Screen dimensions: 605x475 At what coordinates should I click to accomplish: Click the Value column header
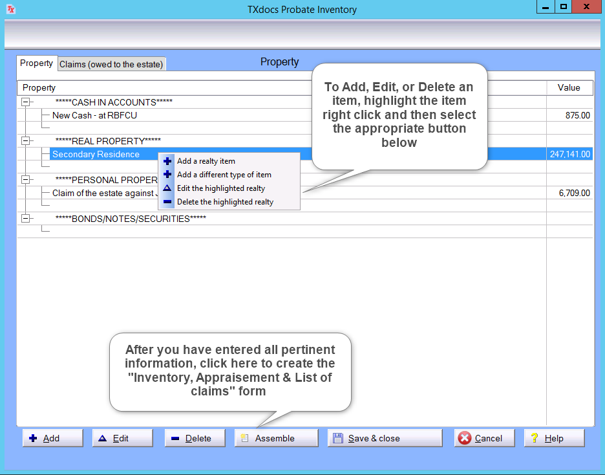(569, 87)
